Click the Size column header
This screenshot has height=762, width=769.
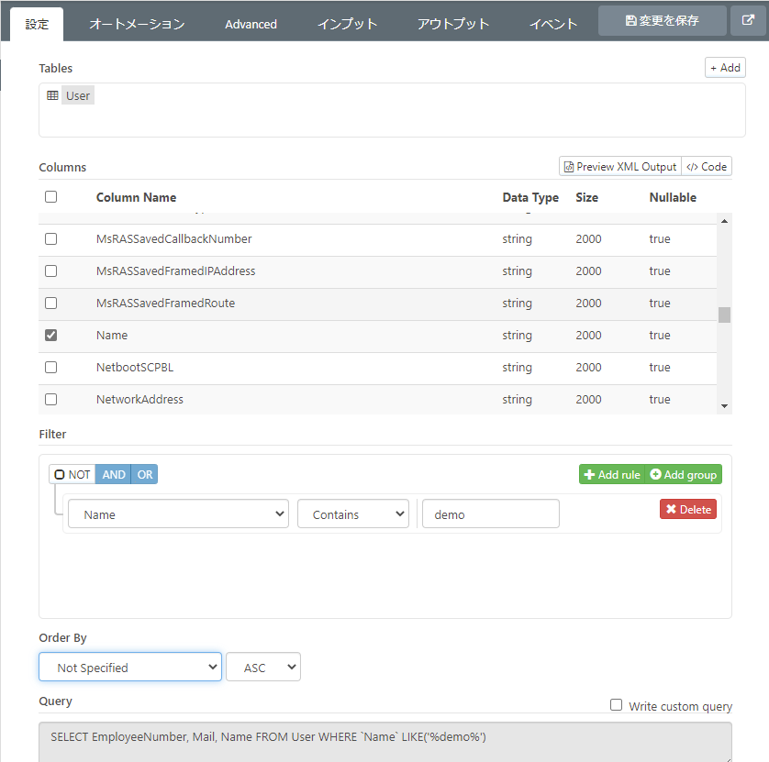587,197
